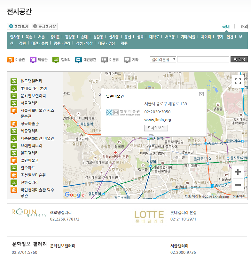Open the www.ilmin.org website link
The image size is (251, 265).
tap(158, 120)
